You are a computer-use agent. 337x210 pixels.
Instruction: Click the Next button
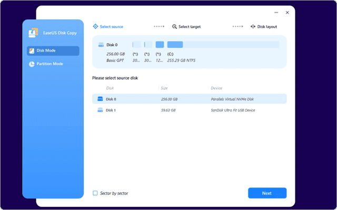click(267, 193)
